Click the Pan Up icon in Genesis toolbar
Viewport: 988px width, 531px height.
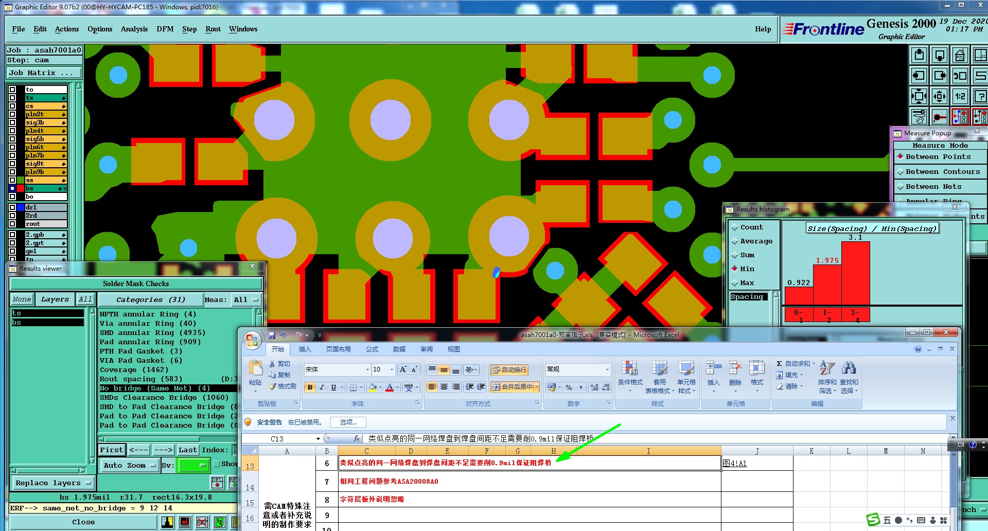pyautogui.click(x=919, y=55)
